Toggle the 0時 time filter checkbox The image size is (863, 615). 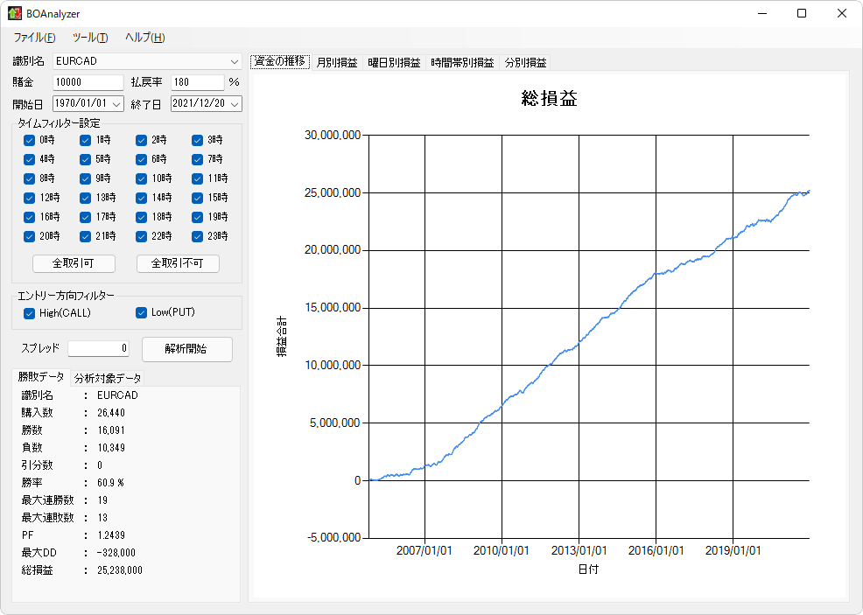(29, 140)
